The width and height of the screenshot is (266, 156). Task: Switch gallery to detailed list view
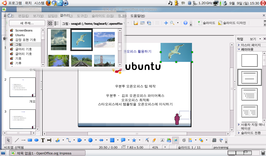click(56, 23)
